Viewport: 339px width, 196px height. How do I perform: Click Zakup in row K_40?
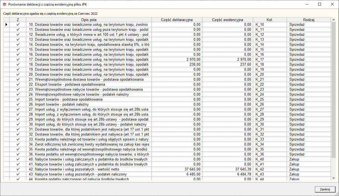point(309,159)
